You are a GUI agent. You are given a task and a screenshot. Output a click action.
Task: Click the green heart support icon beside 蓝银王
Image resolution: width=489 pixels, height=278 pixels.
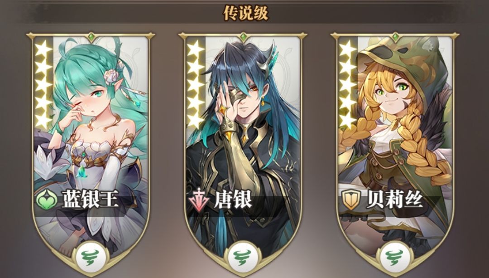click(47, 200)
